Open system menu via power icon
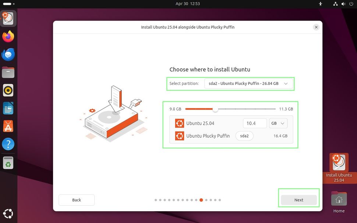This screenshot has width=357, height=223. (351, 4)
